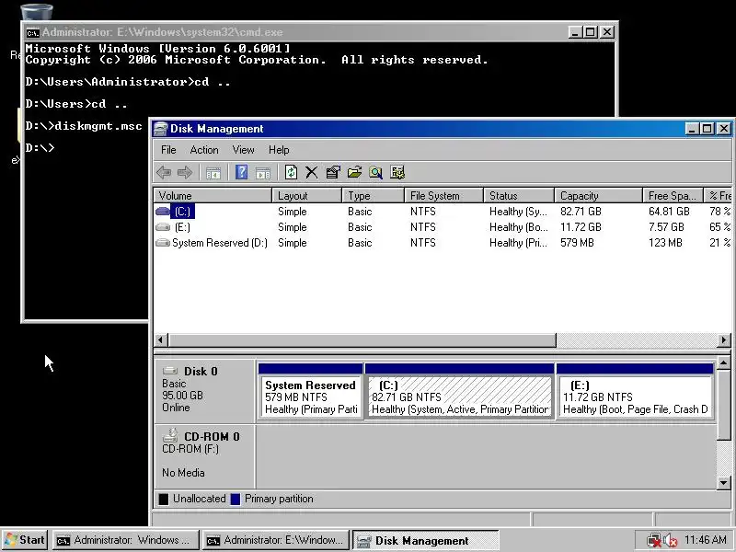The width and height of the screenshot is (736, 552).
Task: Click the CD-ROM 0 drive icon
Action: (x=170, y=435)
